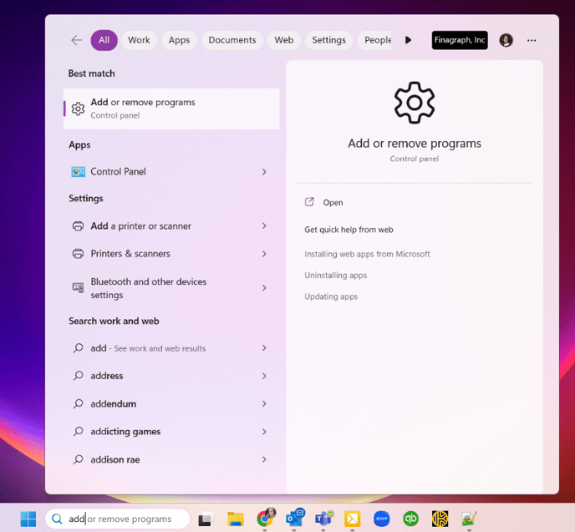Image resolution: width=575 pixels, height=532 pixels.
Task: Expand the 'address' suggestion chevron
Action: click(x=264, y=376)
